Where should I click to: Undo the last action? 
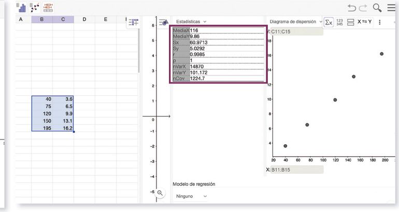coord(352,8)
